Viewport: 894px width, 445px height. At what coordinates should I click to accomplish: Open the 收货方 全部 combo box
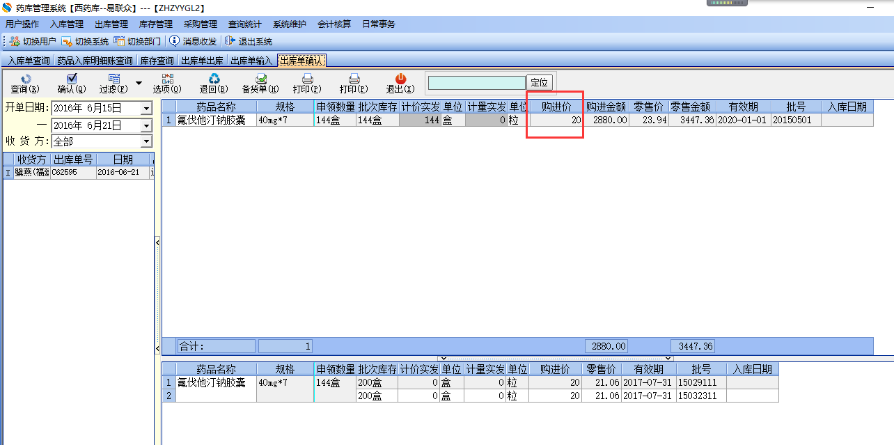[102, 141]
